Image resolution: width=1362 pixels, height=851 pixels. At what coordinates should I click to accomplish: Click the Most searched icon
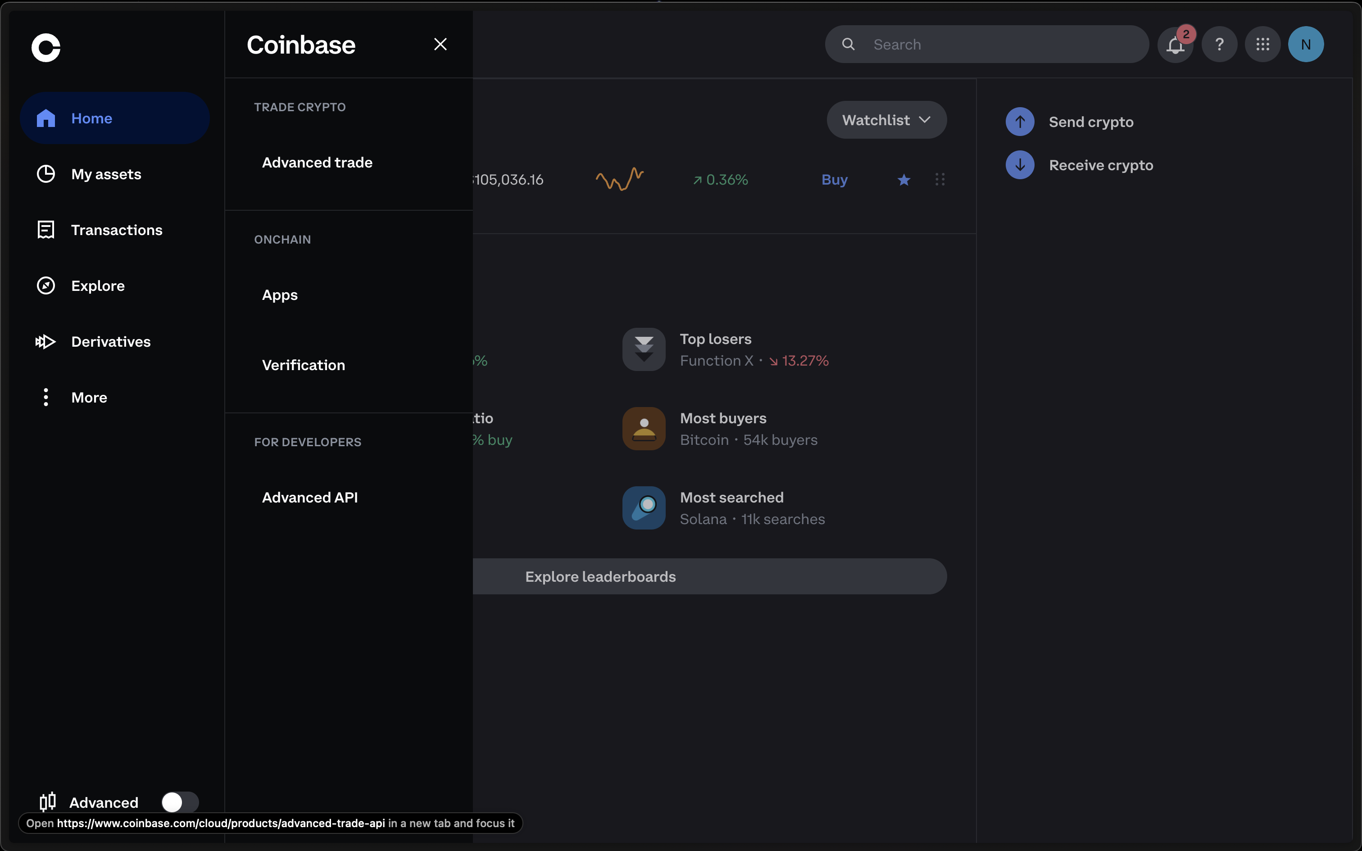644,508
